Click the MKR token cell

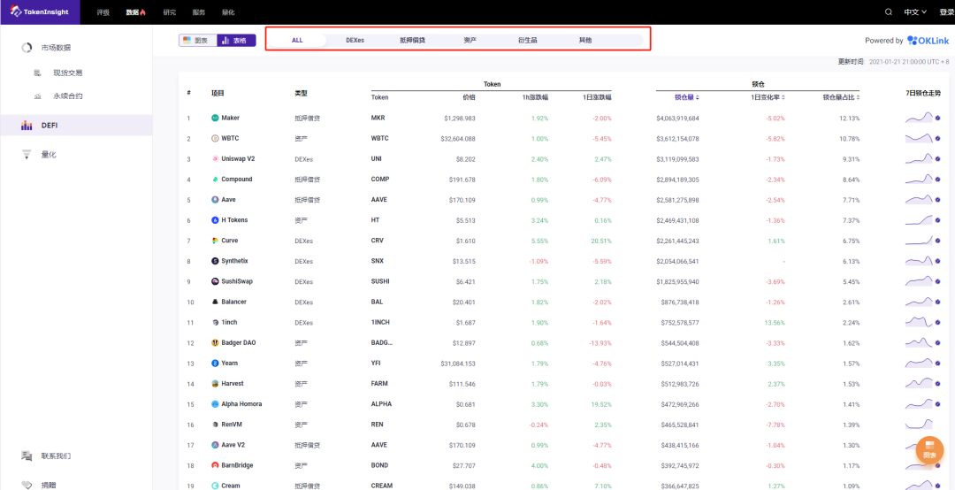[x=378, y=119]
